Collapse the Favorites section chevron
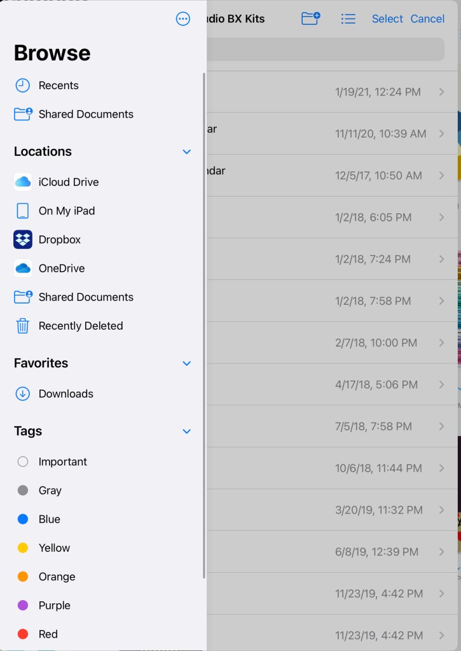The width and height of the screenshot is (461, 651). click(x=186, y=363)
